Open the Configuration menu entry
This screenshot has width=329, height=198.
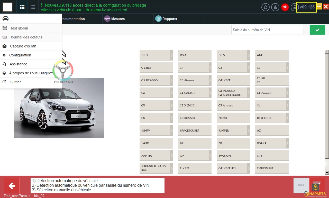(31, 55)
